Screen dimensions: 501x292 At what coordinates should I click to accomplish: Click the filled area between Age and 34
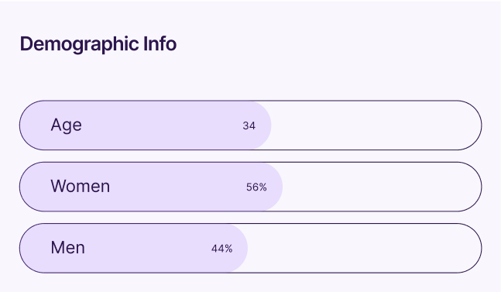(162, 125)
